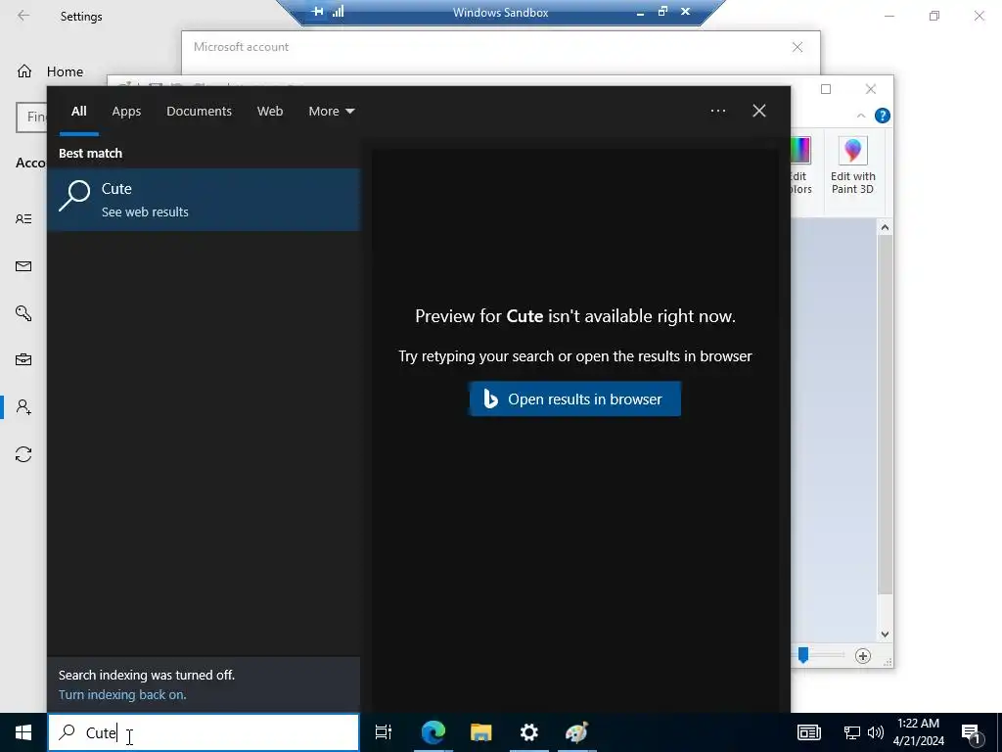Screen dimensions: 1002x752
Task: Collapse the Paint ribbon with chevron
Action: pyautogui.click(x=861, y=116)
